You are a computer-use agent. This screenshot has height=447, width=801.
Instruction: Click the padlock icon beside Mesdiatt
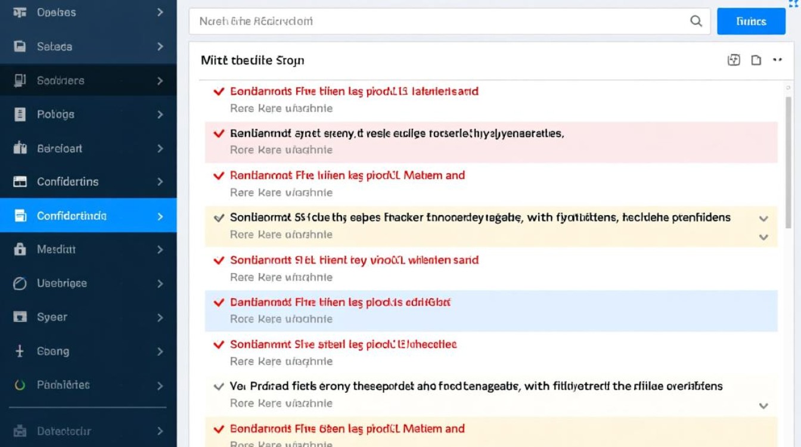(x=20, y=249)
